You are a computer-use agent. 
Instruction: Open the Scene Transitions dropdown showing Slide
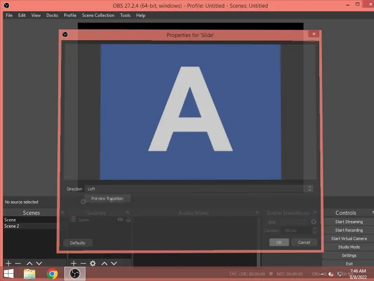point(286,222)
